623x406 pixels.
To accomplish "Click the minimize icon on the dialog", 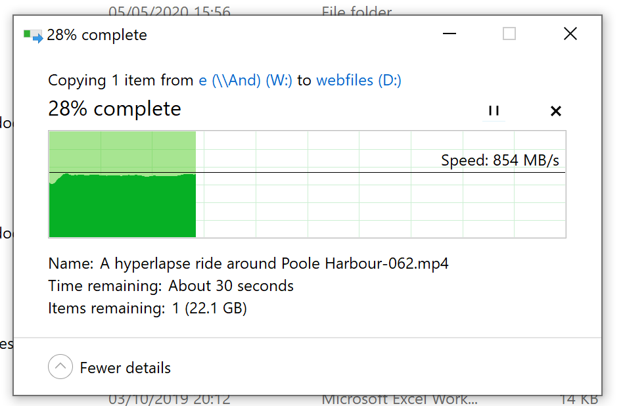I will [x=450, y=34].
